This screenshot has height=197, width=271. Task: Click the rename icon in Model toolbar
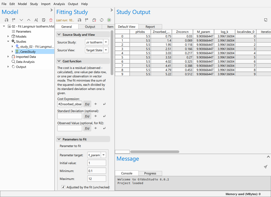(36, 20)
